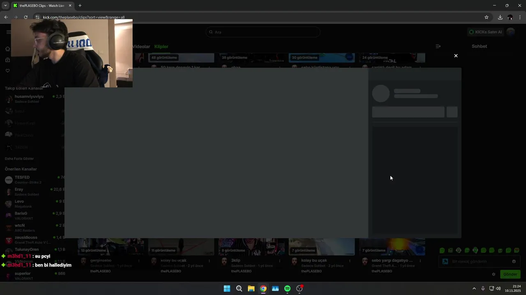Image resolution: width=526 pixels, height=295 pixels.
Task: Open superior recommended channel
Action: click(x=35, y=276)
